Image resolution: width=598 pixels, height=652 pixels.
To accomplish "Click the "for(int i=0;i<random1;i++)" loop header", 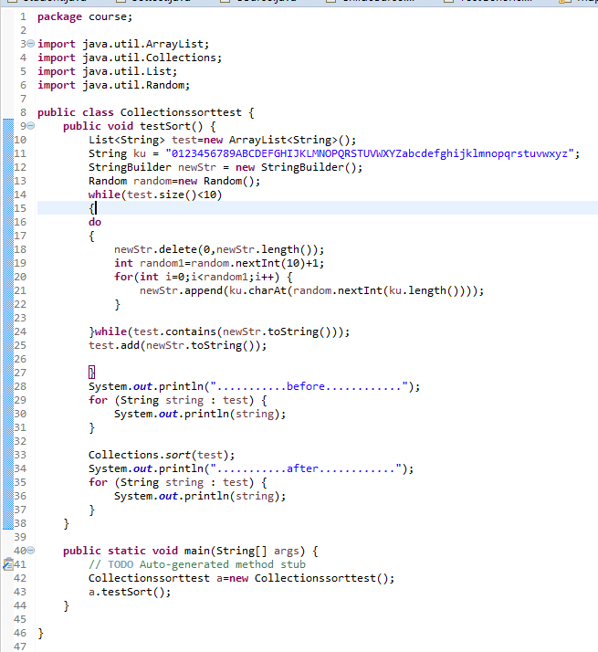I will click(x=203, y=277).
